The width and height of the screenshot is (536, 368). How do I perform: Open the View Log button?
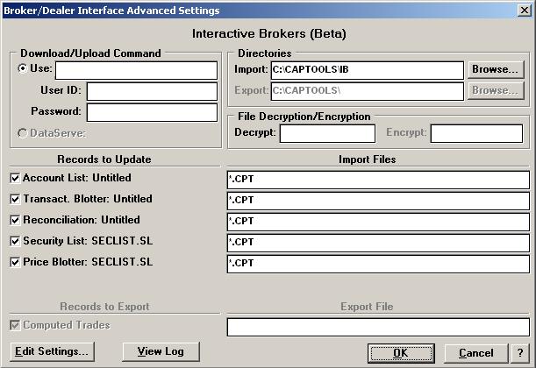point(161,352)
